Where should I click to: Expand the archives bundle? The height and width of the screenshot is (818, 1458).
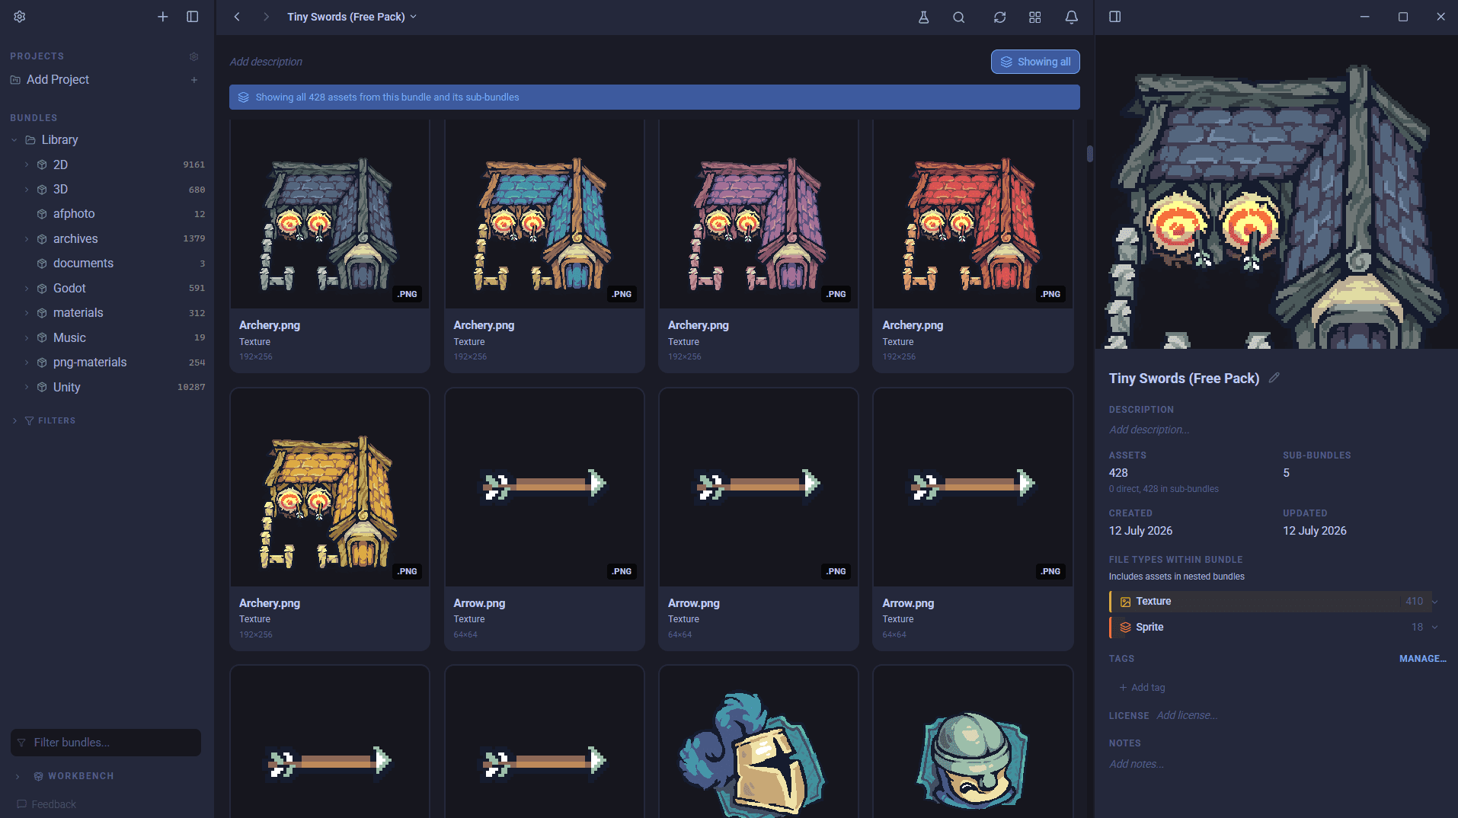(x=27, y=239)
